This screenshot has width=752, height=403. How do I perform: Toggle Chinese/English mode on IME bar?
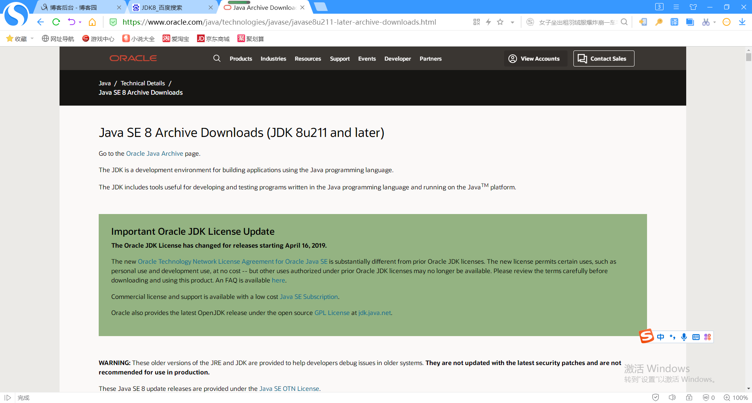pos(661,337)
